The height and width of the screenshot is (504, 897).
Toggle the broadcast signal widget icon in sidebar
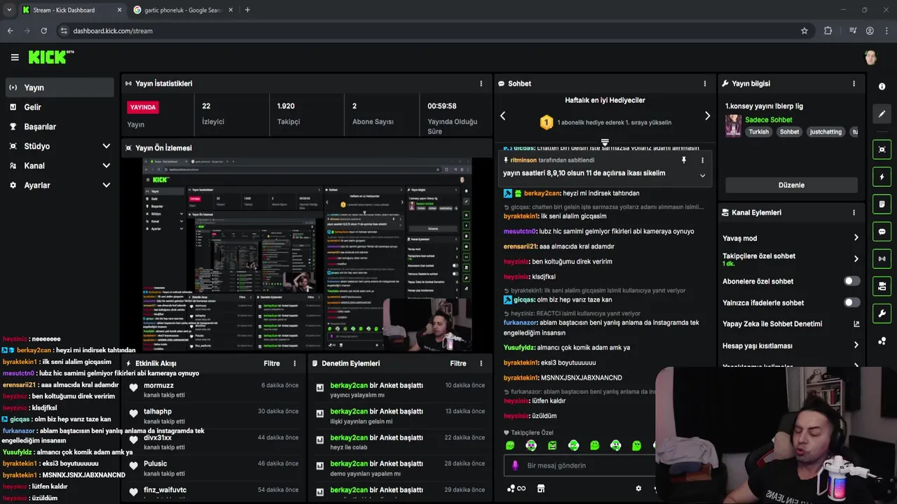tap(882, 258)
